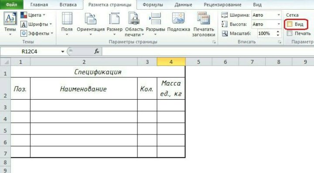Increase Масштаб with the up stepper arrow
This screenshot has width=314, height=173.
click(278, 31)
